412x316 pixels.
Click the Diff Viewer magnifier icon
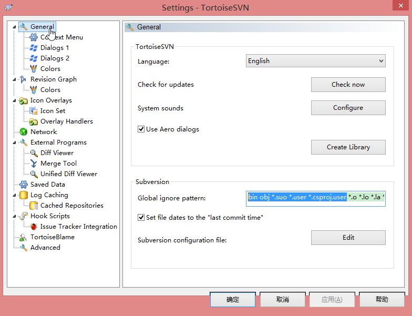tap(34, 153)
